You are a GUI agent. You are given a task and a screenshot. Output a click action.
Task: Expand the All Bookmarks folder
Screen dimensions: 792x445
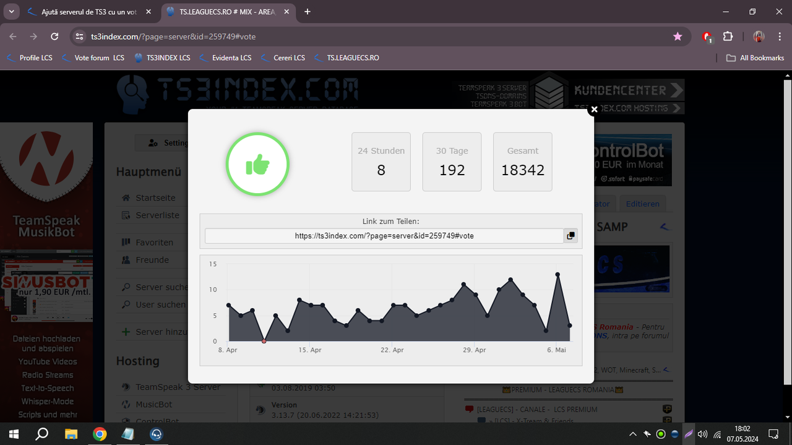click(x=755, y=58)
